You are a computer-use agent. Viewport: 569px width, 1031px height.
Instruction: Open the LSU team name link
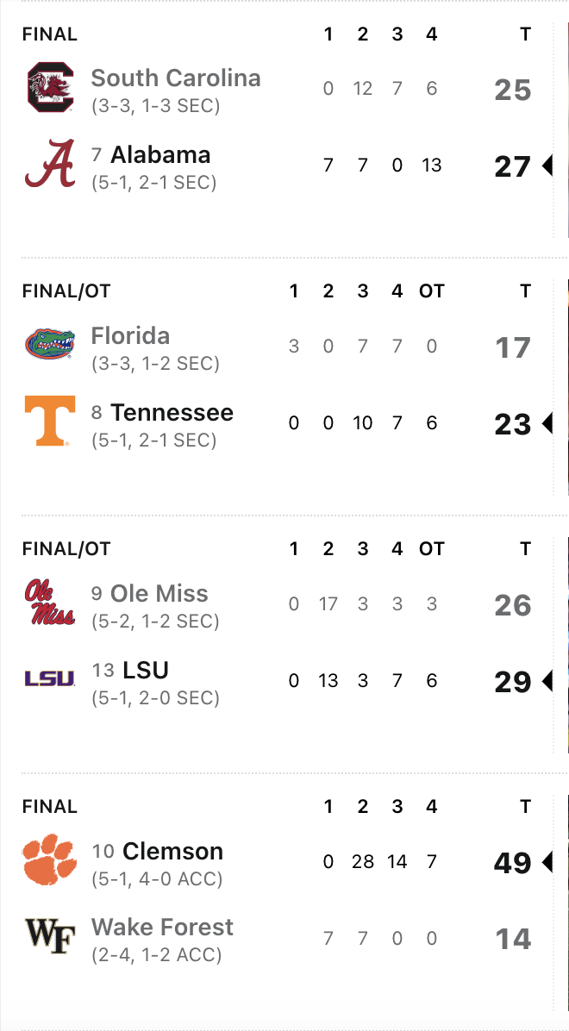(146, 671)
